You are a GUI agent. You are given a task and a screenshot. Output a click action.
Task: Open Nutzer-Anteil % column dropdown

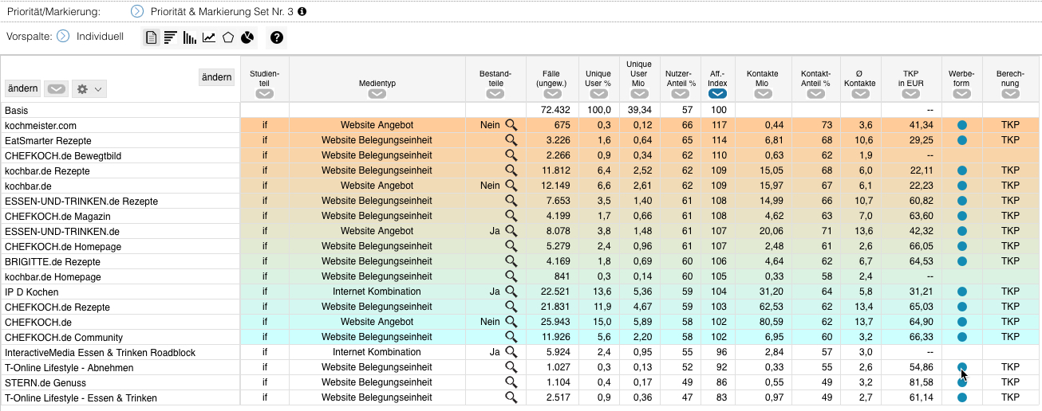click(681, 94)
